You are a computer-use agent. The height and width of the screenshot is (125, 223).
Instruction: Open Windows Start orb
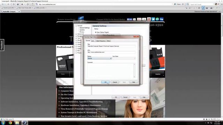(x=3, y=123)
